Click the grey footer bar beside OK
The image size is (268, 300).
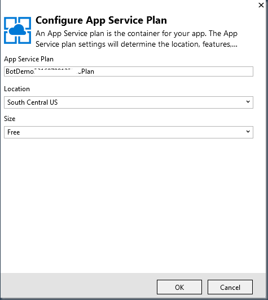[x=78, y=285]
